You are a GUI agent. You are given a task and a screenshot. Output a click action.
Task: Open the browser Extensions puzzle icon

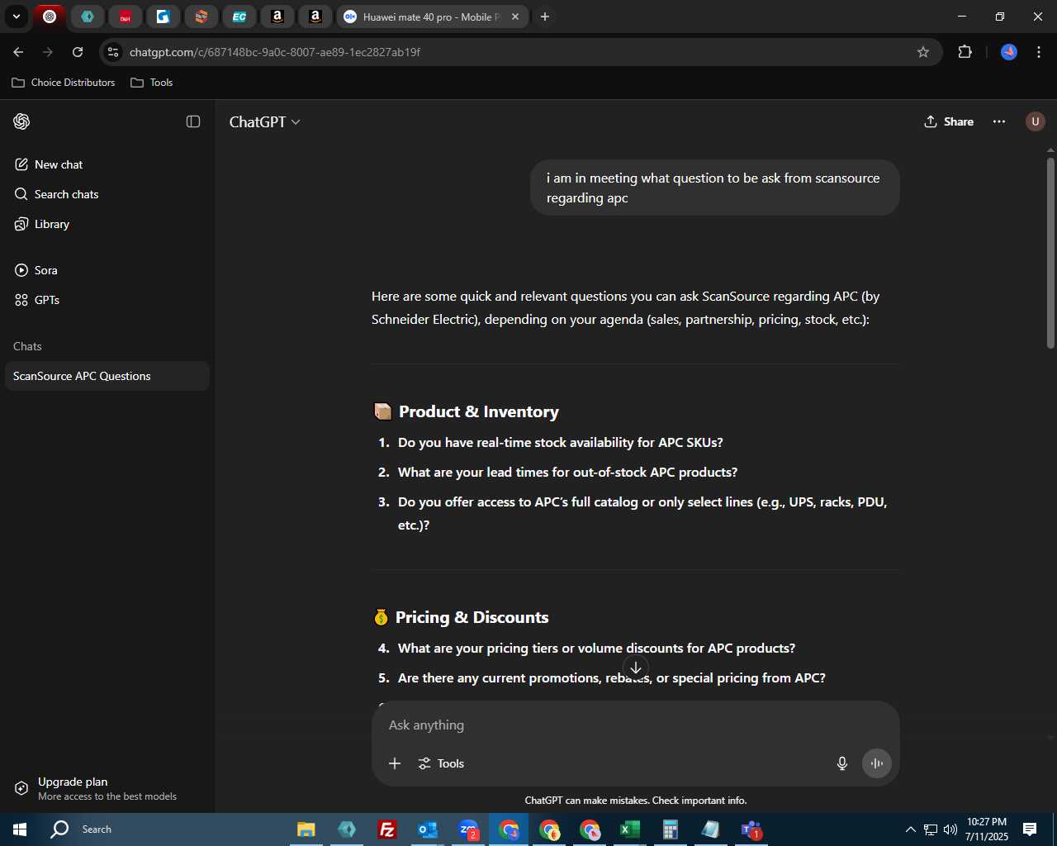coord(965,52)
